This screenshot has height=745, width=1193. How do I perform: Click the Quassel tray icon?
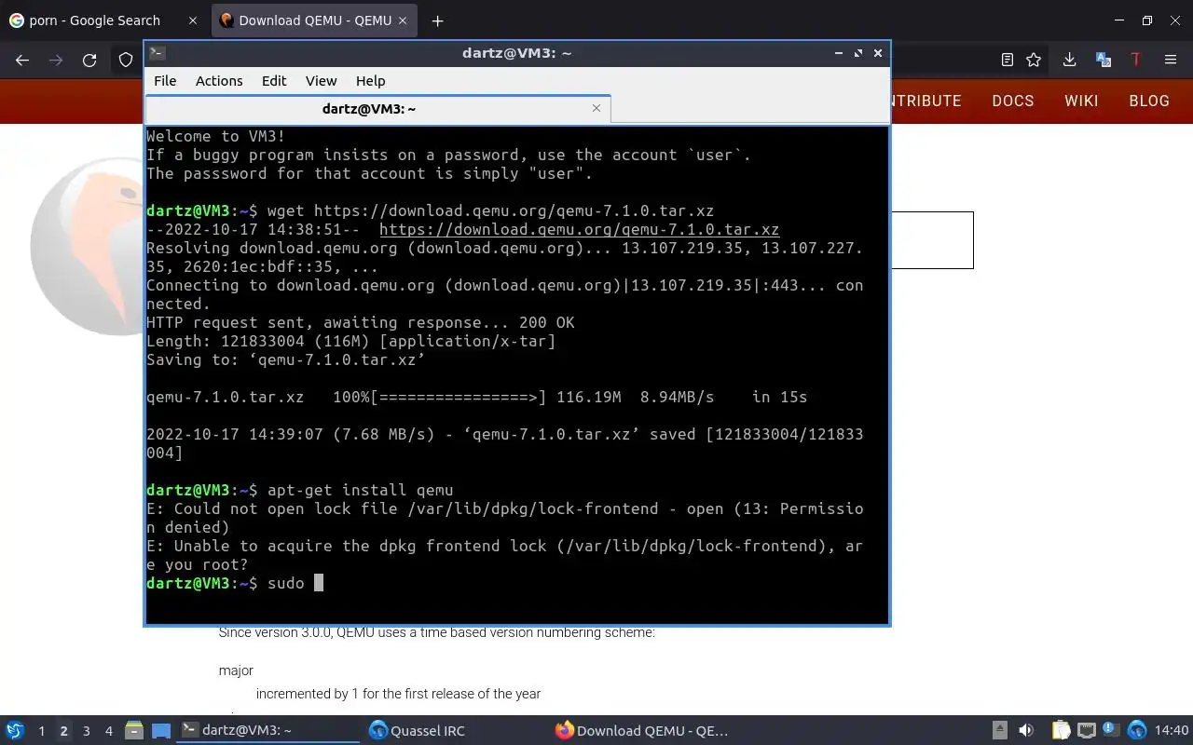point(1137,731)
